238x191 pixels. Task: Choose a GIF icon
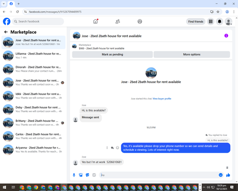(94, 175)
